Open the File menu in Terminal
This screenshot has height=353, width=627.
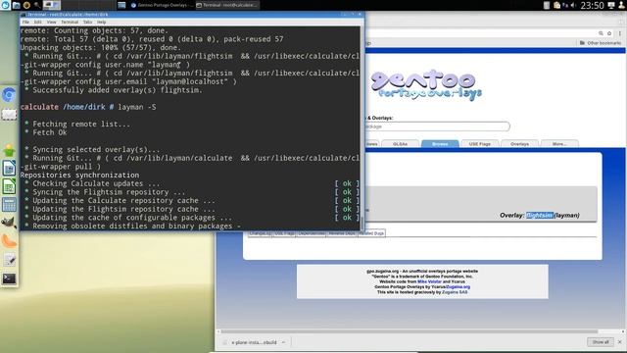(25, 22)
